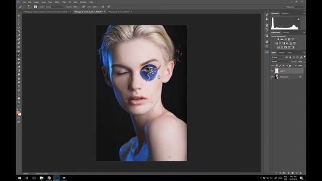322x181 pixels.
Task: Select the Brush tool in left toolbar
Action: 19,55
